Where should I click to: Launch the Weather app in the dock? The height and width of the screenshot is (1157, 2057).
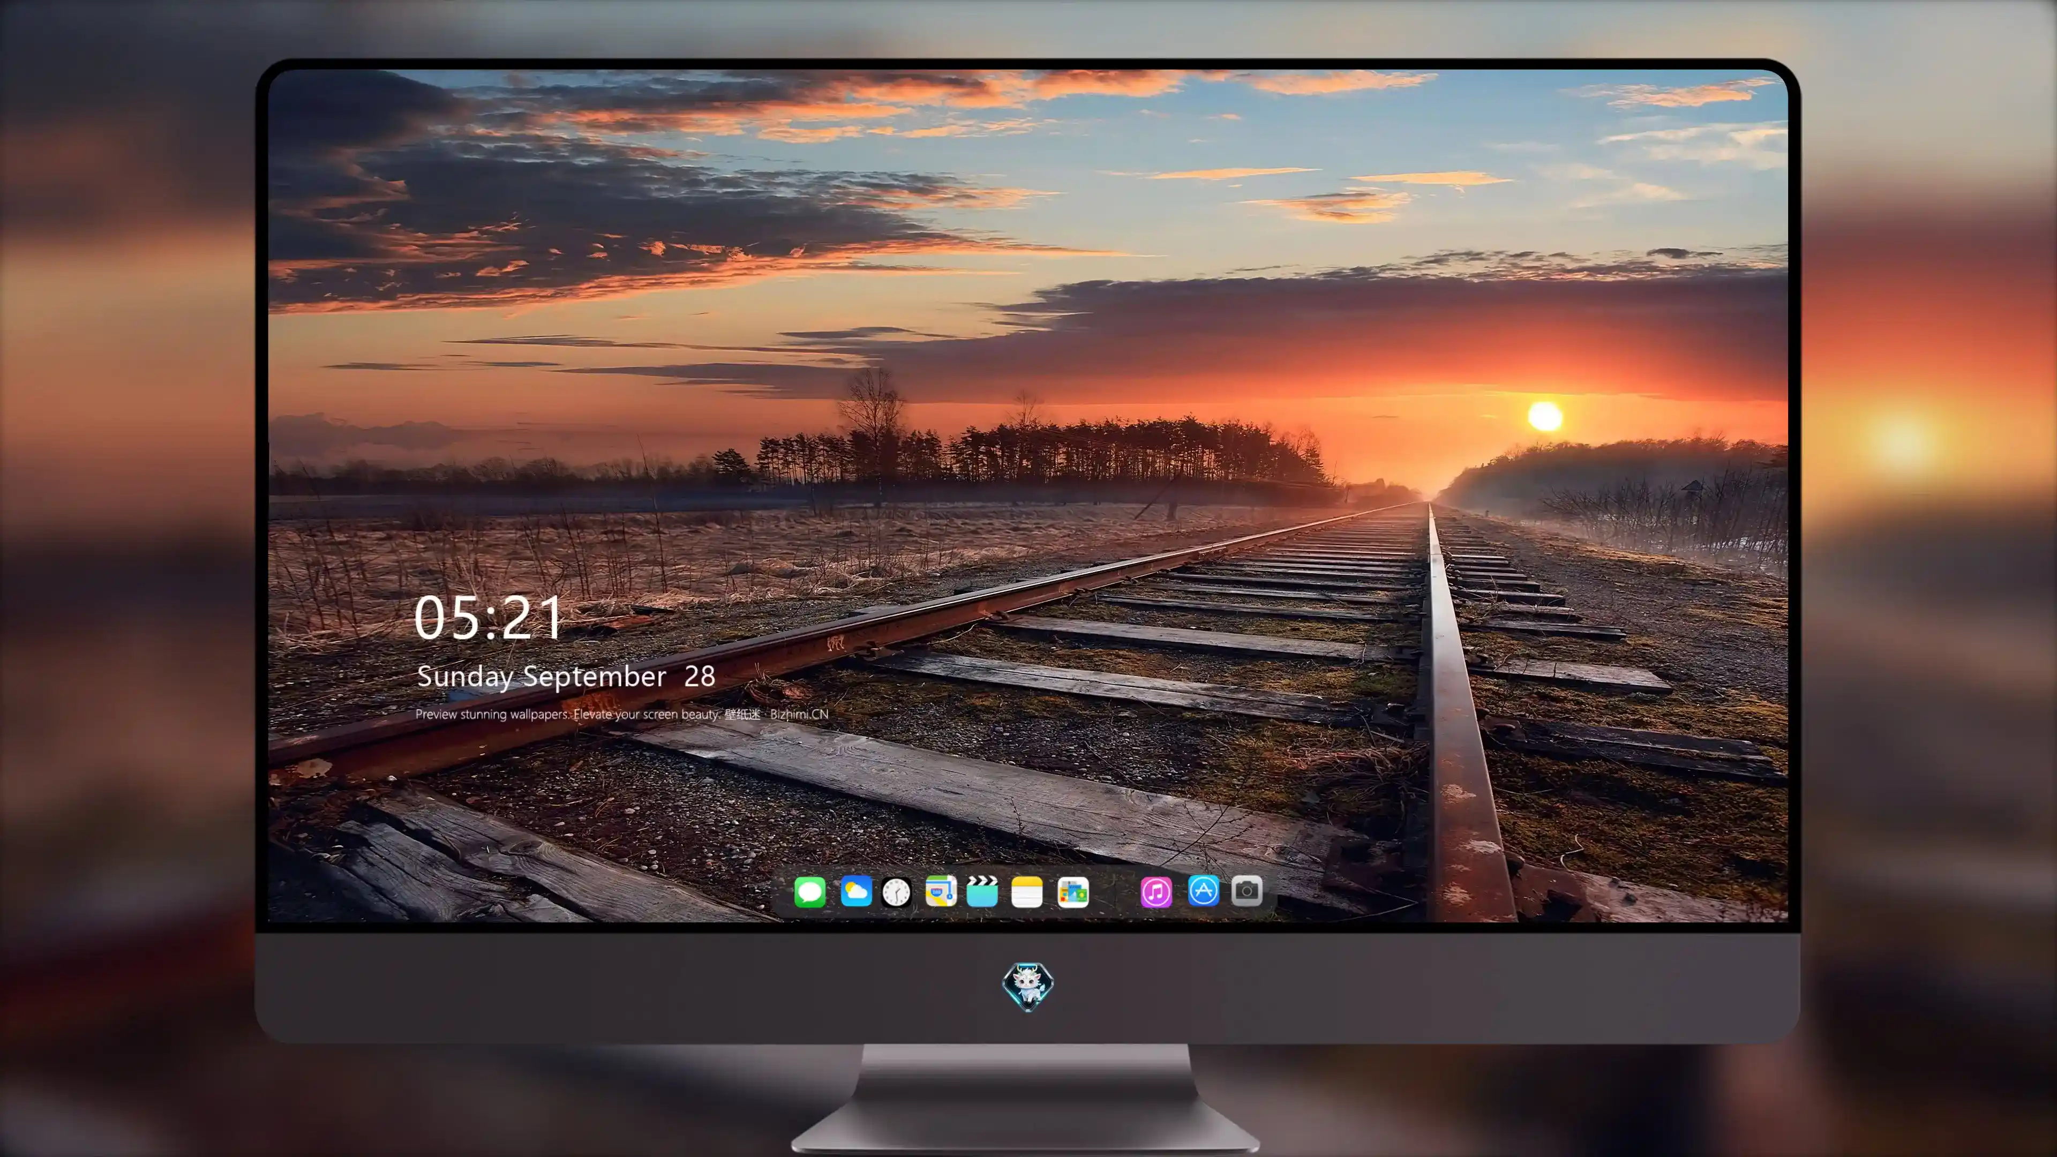pos(856,890)
